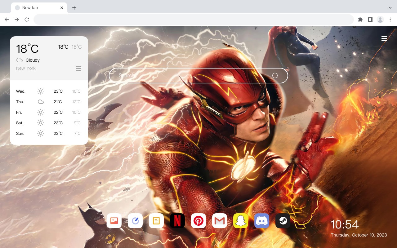Click the Cloudy weather condition icon
Viewport: 397px width, 248px height.
click(20, 60)
